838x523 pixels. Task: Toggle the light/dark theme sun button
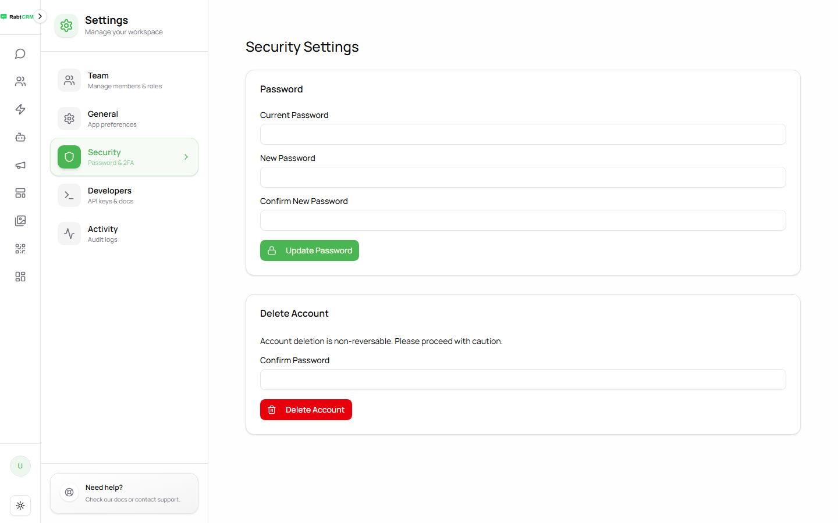[20, 506]
